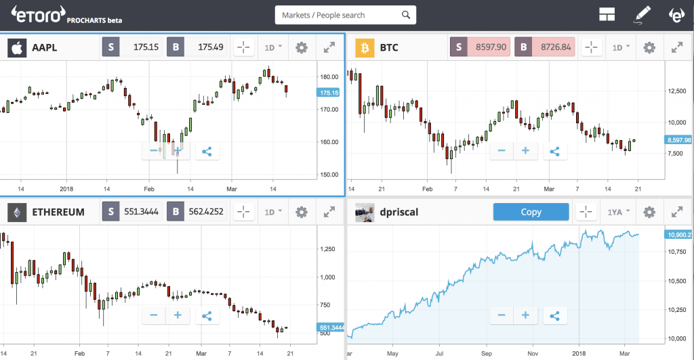The width and height of the screenshot is (694, 360).
Task: Open the AAPL 1D timeframe dropdown
Action: (273, 47)
